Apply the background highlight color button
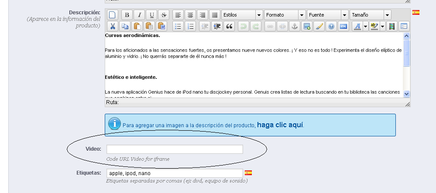 (x=374, y=27)
